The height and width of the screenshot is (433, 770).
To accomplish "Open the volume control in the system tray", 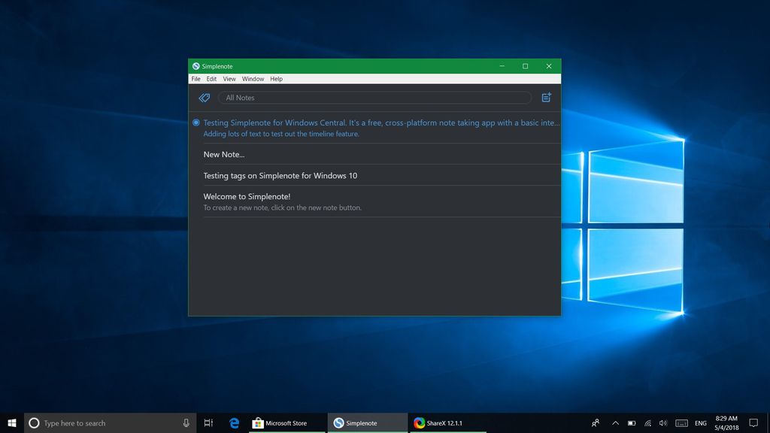I will pyautogui.click(x=664, y=422).
